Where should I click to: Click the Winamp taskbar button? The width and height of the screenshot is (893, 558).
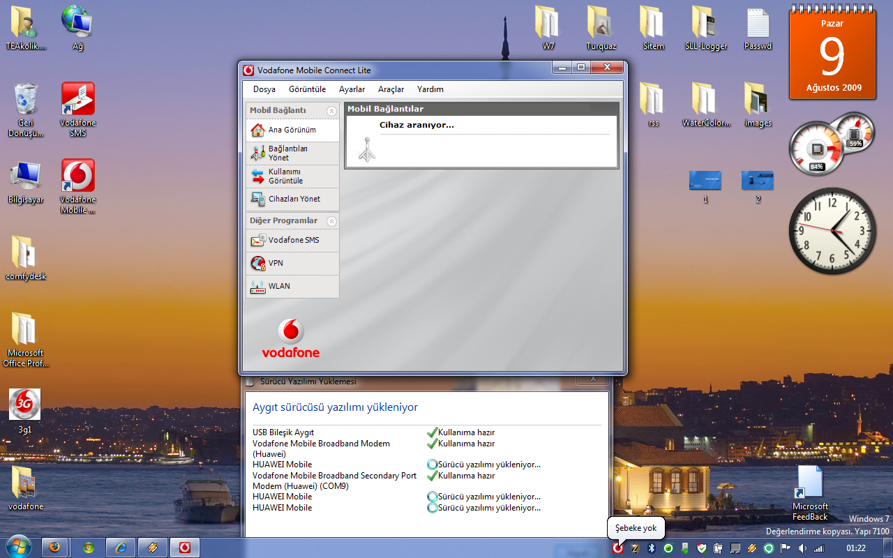click(152, 548)
